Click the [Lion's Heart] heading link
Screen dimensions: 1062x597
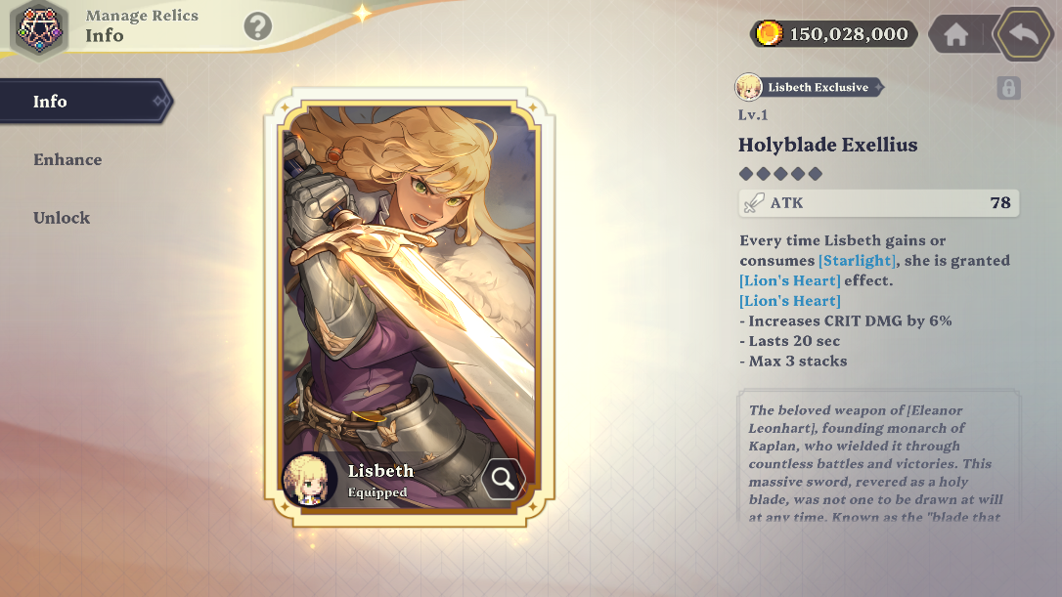pyautogui.click(x=790, y=301)
